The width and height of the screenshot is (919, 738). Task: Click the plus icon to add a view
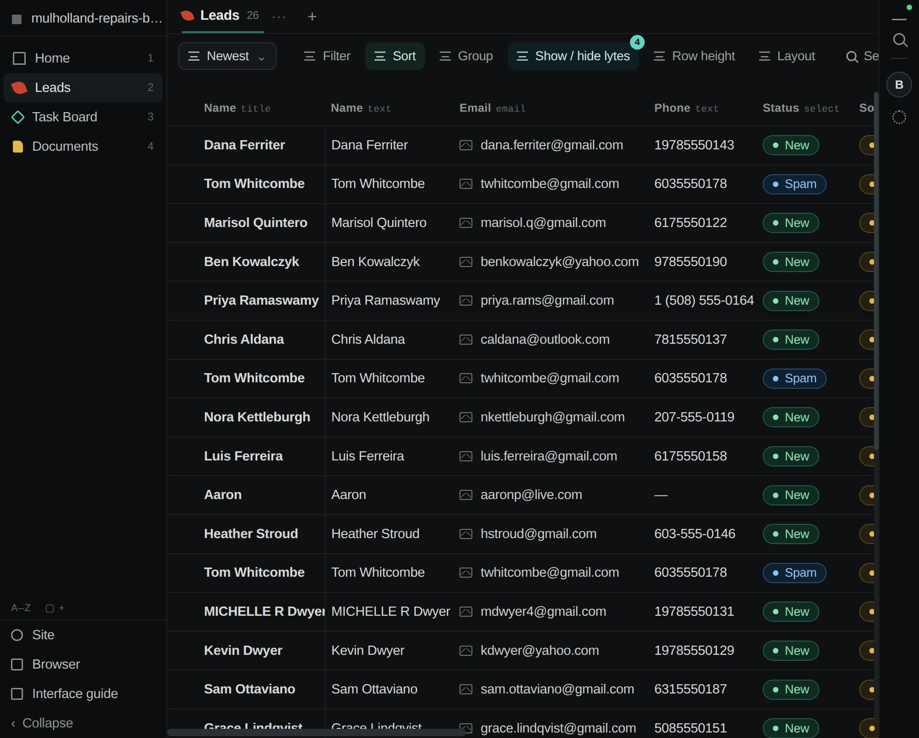(312, 17)
